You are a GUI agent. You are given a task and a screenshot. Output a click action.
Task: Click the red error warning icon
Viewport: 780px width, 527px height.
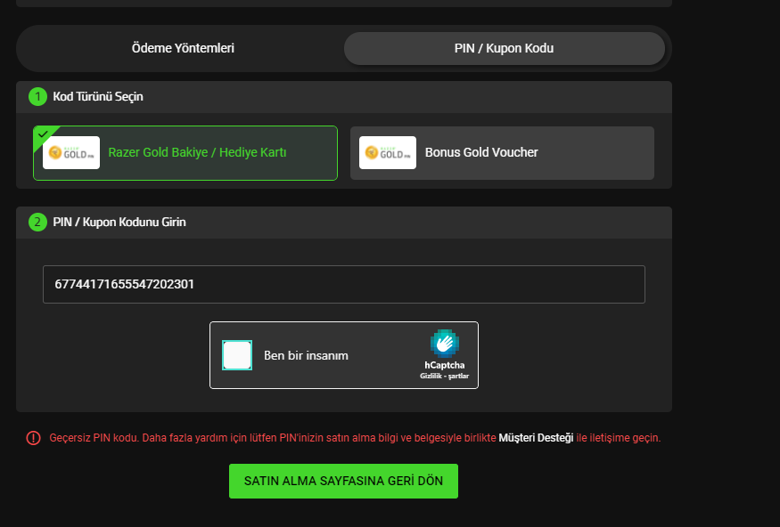point(33,438)
